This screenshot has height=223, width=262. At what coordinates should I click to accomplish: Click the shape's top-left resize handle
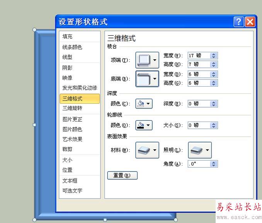click(x=34, y=30)
